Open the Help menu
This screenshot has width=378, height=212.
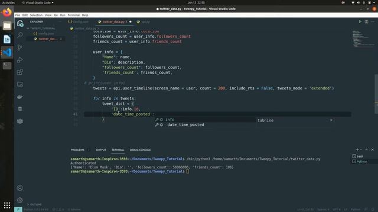point(85,15)
